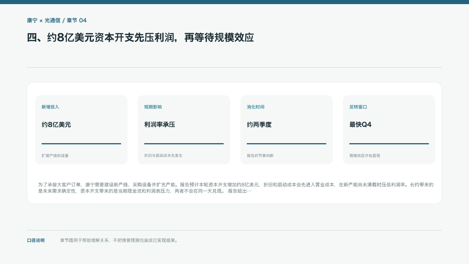Select the slide title '四、约8亿美元资本开支先压利润'

(x=140, y=38)
